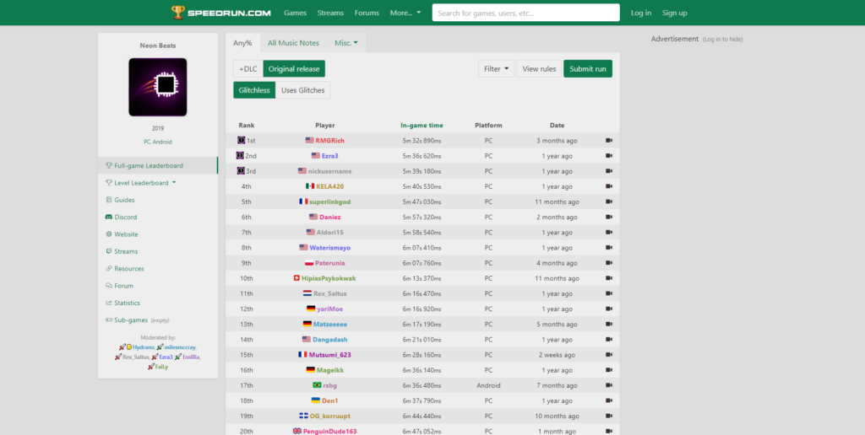Viewport: 865px width, 435px height.
Task: Open the Filter dropdown
Action: click(497, 69)
